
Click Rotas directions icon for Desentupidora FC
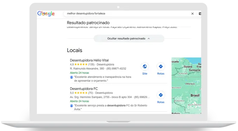[160, 95]
